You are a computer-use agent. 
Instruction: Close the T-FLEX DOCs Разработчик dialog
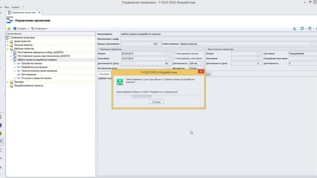click(x=201, y=71)
